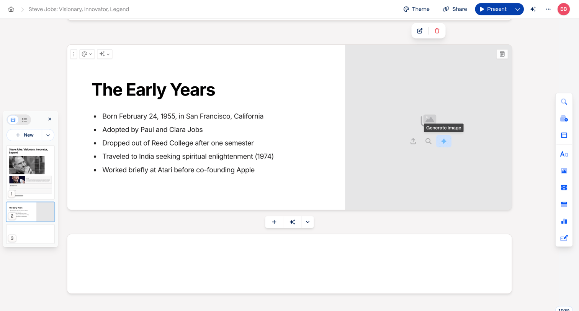This screenshot has height=311, width=579.
Task: Open the card layout icon at card corner
Action: [502, 54]
